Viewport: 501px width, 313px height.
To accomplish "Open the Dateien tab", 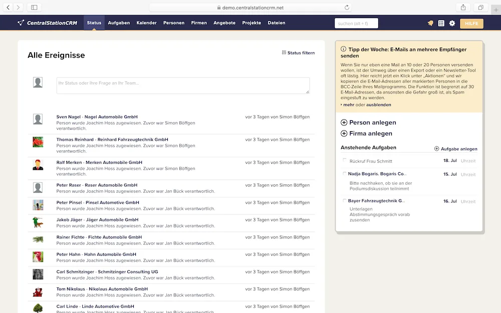I will [277, 23].
